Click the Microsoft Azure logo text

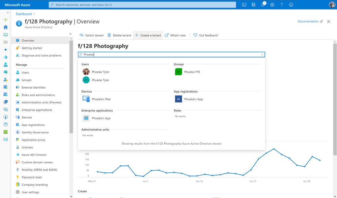click(x=18, y=5)
